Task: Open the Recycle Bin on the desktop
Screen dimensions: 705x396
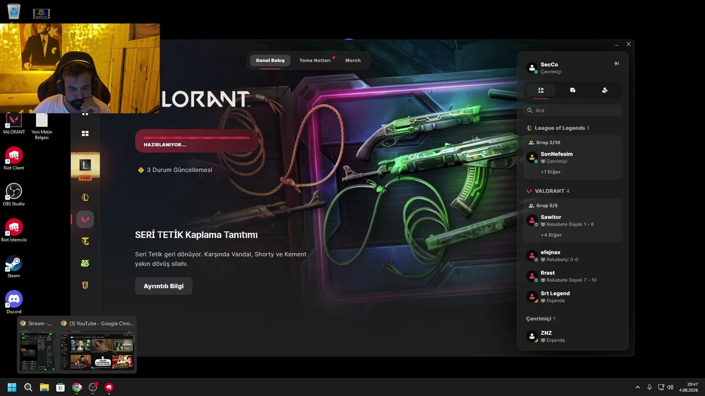Action: [x=14, y=11]
